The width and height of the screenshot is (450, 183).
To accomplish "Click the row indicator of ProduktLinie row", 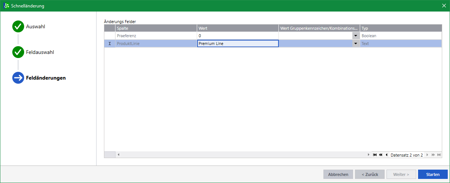I will [110, 44].
